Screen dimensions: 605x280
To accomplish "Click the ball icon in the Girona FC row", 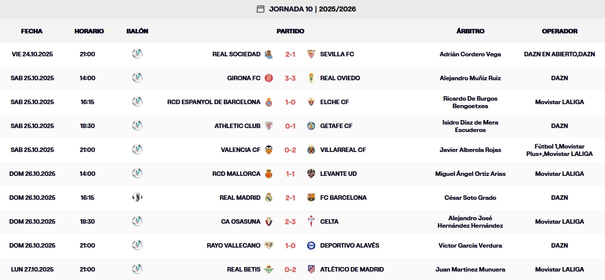I will click(137, 78).
